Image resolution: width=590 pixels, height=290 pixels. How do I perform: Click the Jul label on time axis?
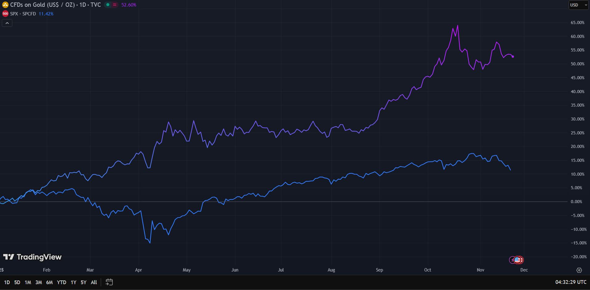[281, 270]
